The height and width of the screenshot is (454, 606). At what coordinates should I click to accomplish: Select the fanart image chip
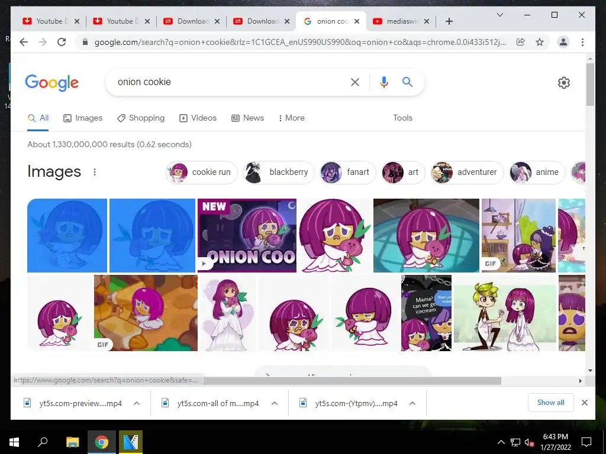(348, 172)
